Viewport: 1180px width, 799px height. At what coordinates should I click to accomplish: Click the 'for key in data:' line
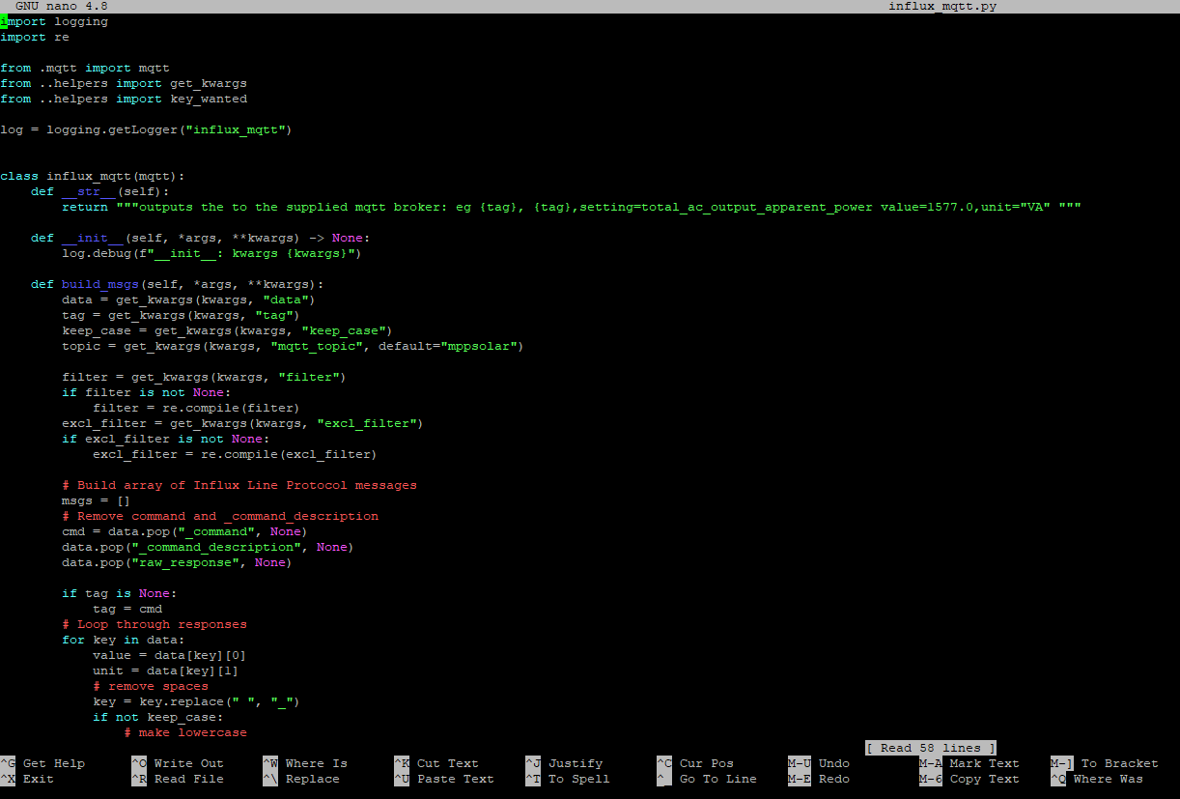coord(124,640)
